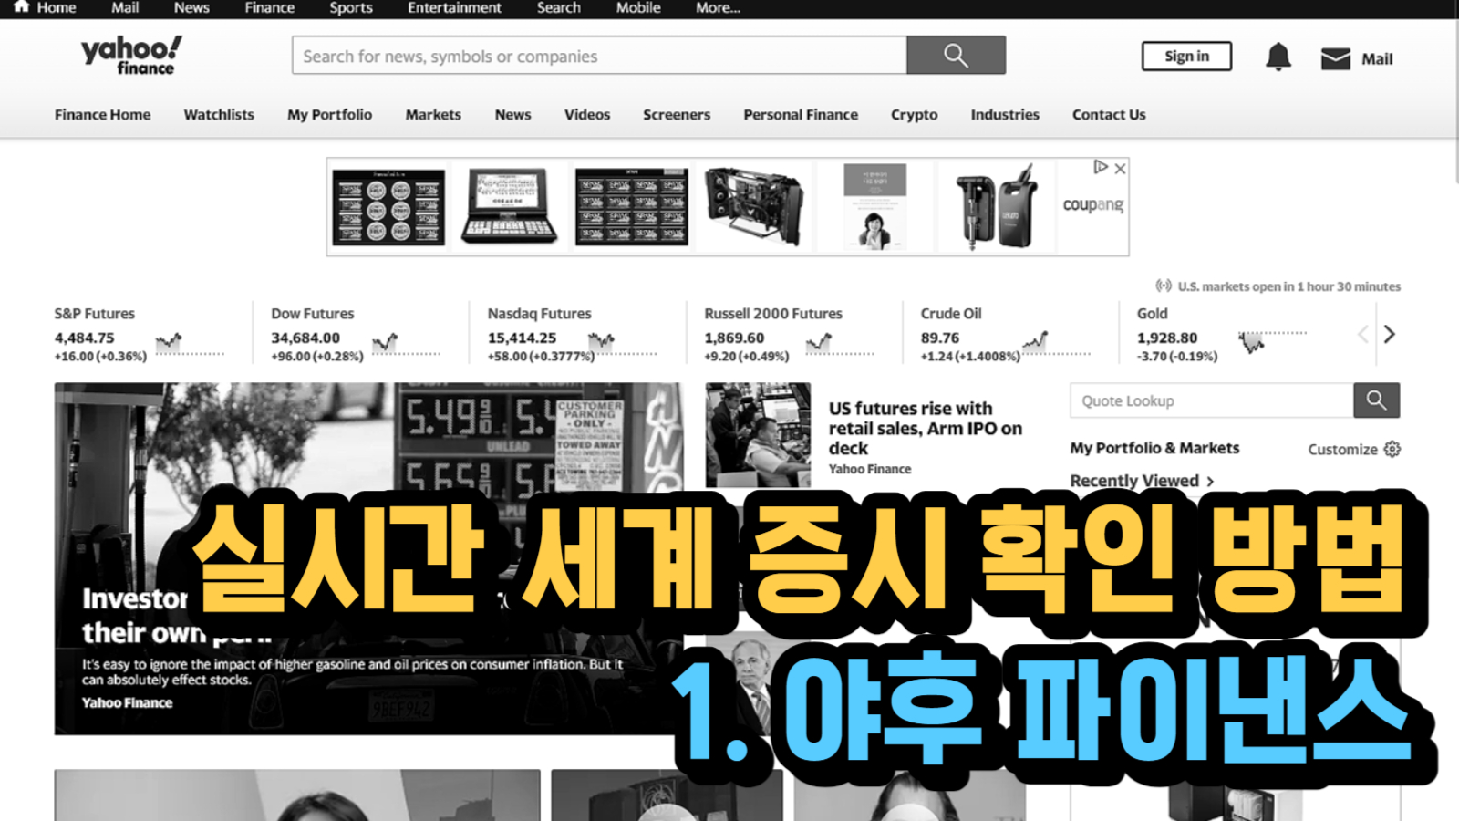Click the PC case product ad thumbnail
Image resolution: width=1459 pixels, height=821 pixels.
click(x=754, y=206)
